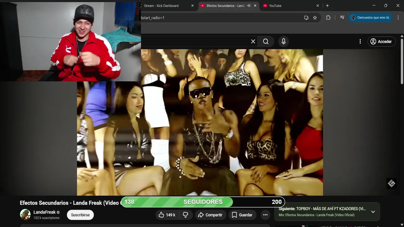Open the Chrome three-dot menu
Image resolution: width=404 pixels, height=227 pixels.
(x=398, y=18)
